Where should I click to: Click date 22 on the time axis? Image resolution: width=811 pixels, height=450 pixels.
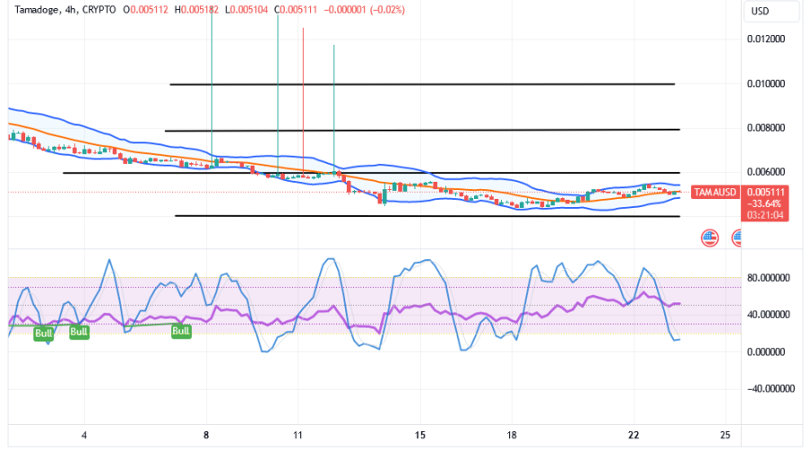coord(633,435)
